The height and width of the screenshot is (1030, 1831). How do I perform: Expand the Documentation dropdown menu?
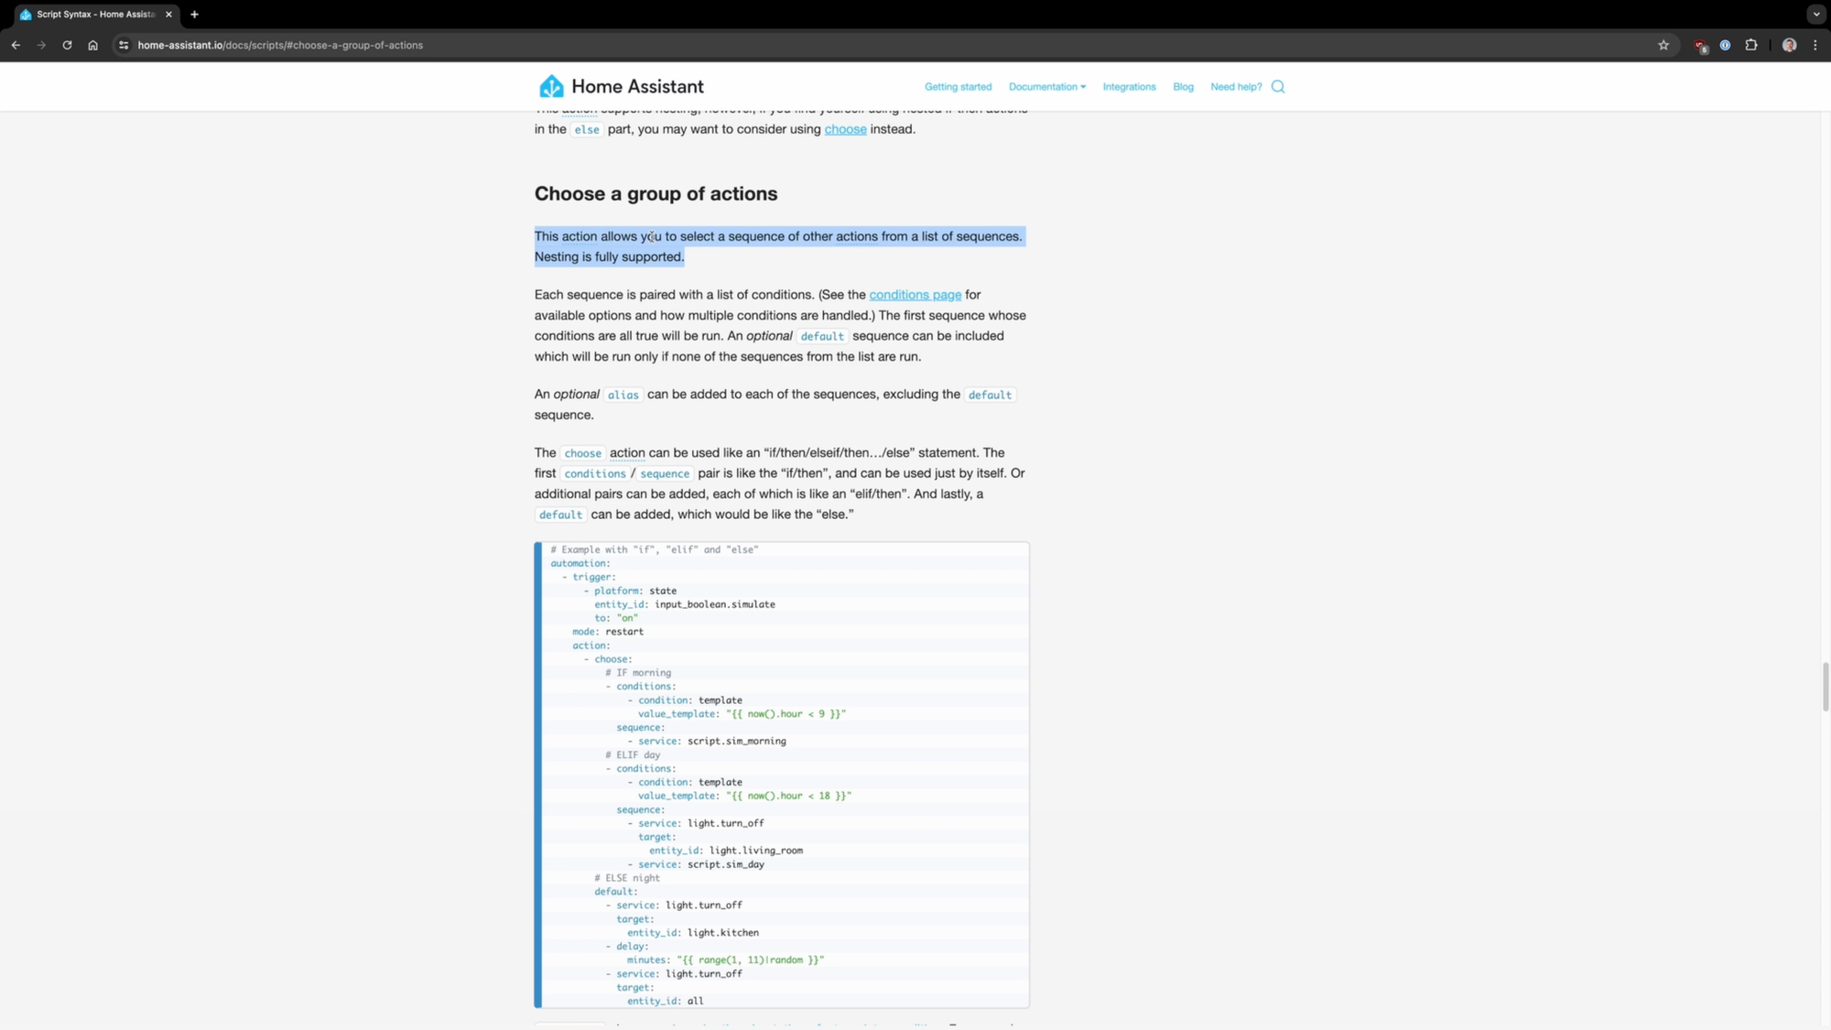[1046, 87]
